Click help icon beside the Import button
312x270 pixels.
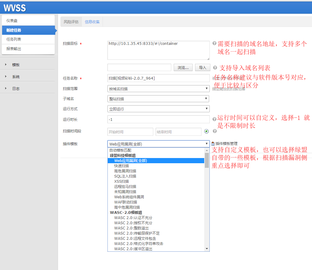point(215,68)
